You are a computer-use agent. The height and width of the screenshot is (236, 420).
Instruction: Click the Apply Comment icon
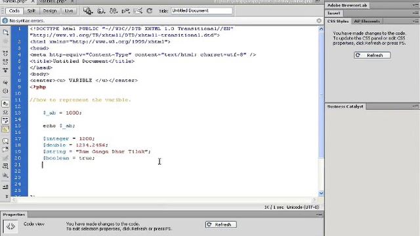click(5, 141)
